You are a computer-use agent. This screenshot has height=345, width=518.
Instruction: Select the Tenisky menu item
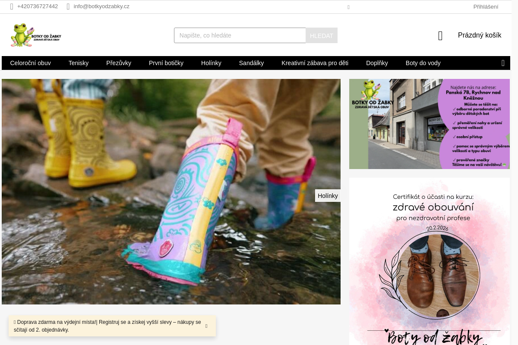pyautogui.click(x=79, y=63)
